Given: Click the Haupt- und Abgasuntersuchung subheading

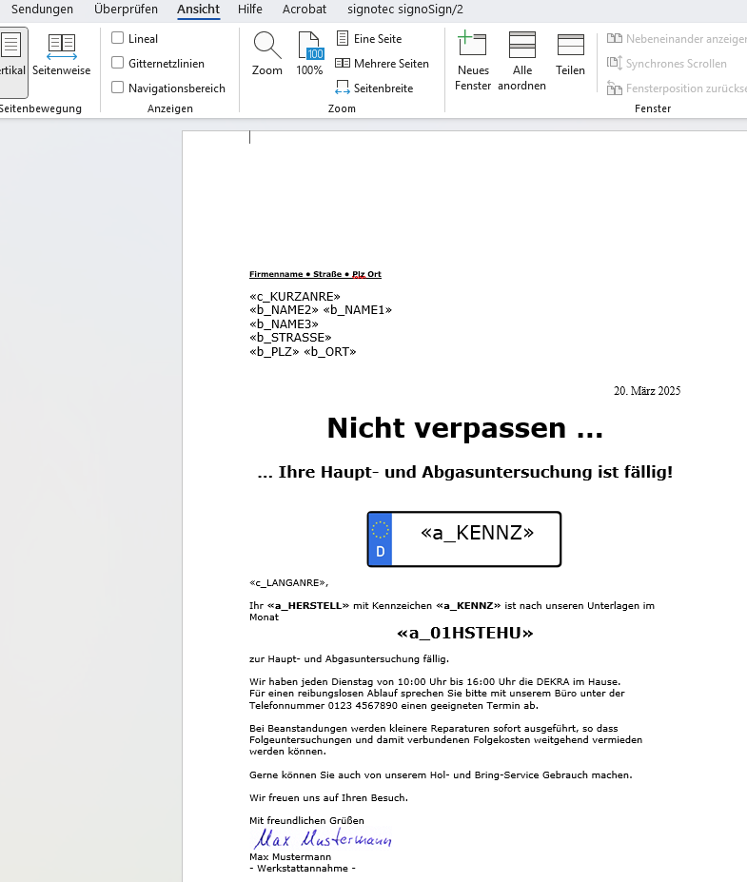Looking at the screenshot, I should (464, 472).
